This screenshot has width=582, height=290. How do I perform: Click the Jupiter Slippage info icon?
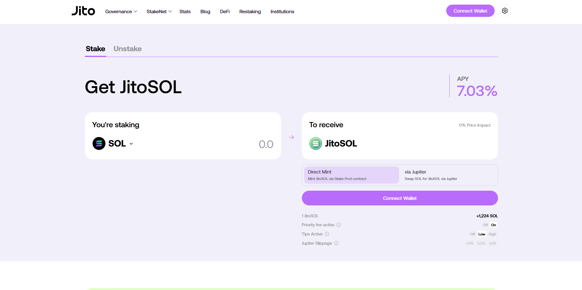336,243
